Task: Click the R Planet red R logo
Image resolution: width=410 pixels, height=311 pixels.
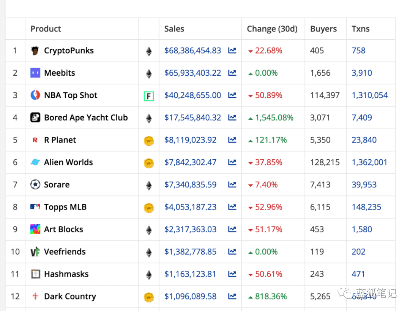Action: [x=35, y=140]
